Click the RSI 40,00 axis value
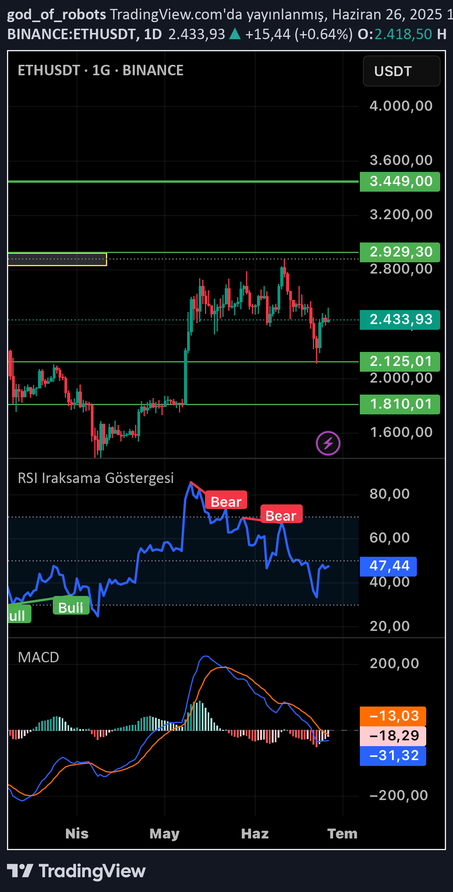453x892 pixels. pos(390,582)
